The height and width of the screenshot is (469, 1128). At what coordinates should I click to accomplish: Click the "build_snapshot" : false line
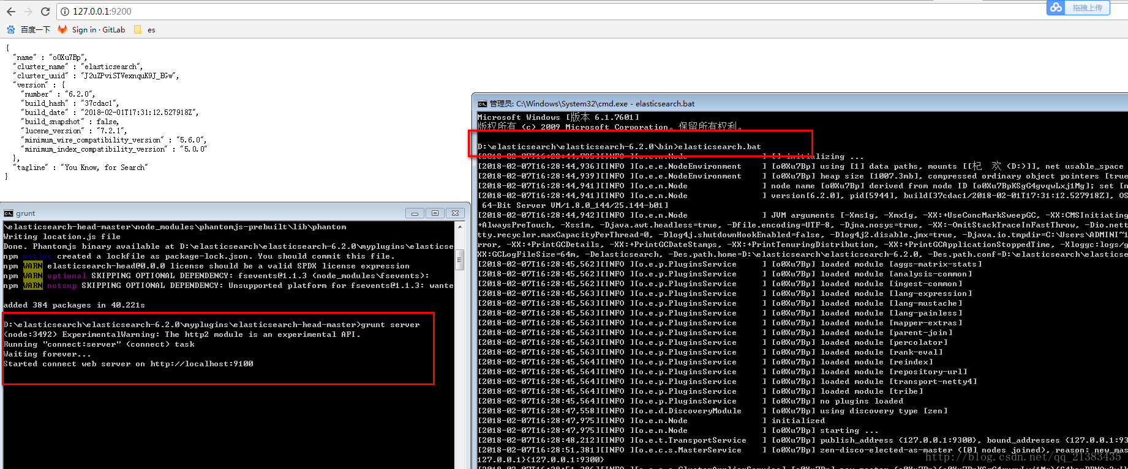point(70,122)
